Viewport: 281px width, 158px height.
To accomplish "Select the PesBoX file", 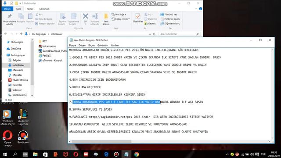I will point(45,56).
